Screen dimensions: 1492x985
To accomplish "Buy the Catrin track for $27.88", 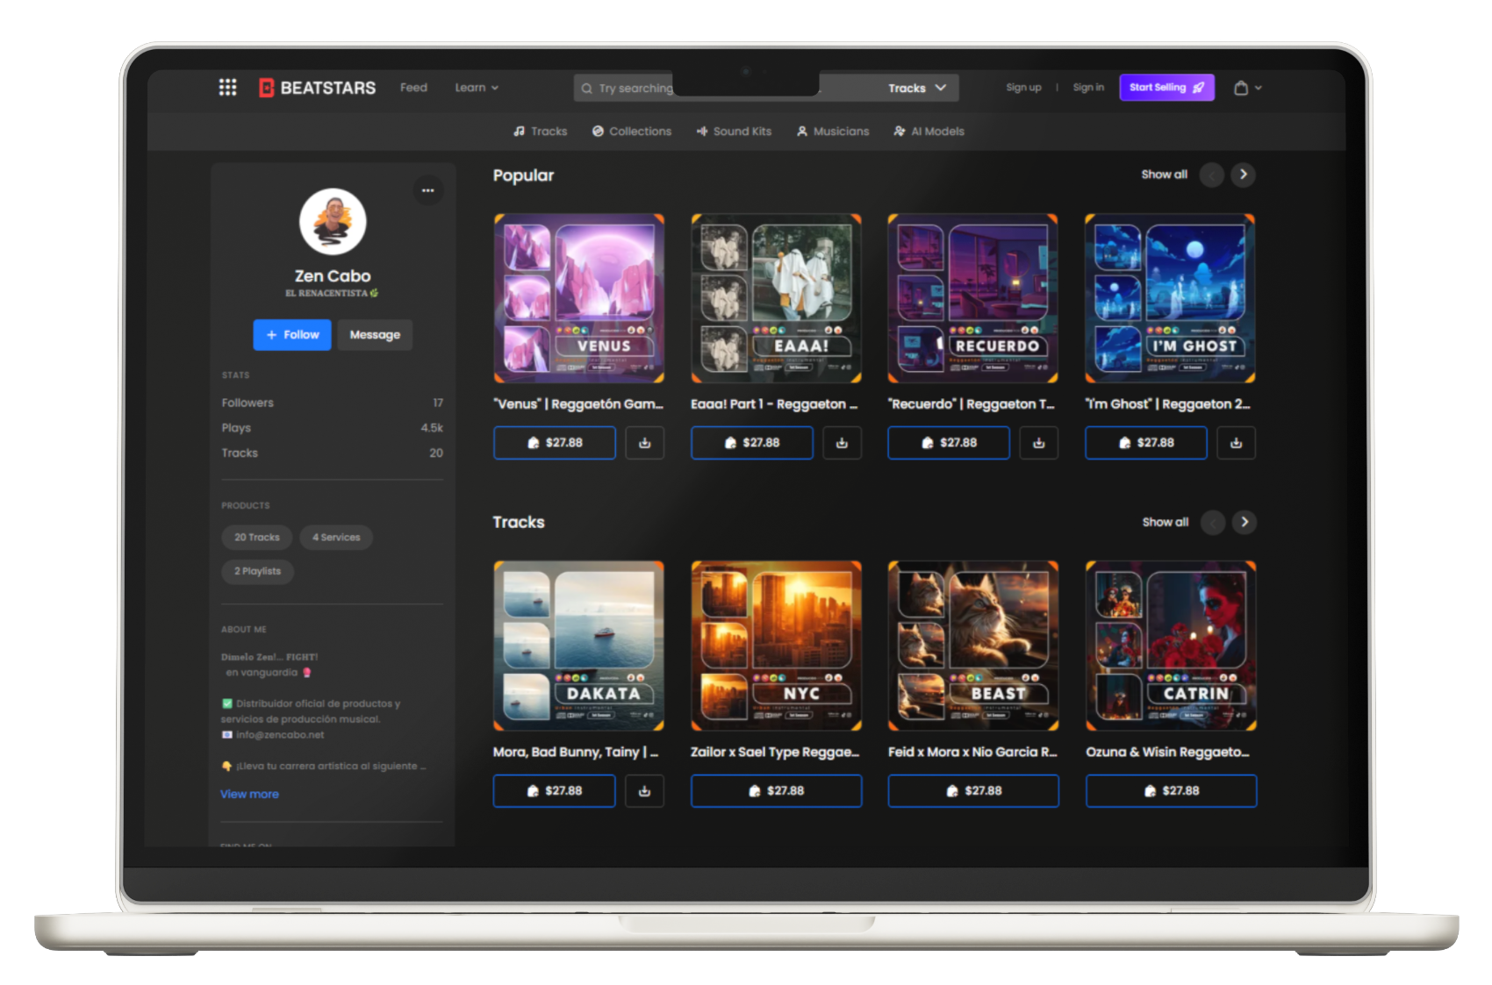I will click(1171, 791).
